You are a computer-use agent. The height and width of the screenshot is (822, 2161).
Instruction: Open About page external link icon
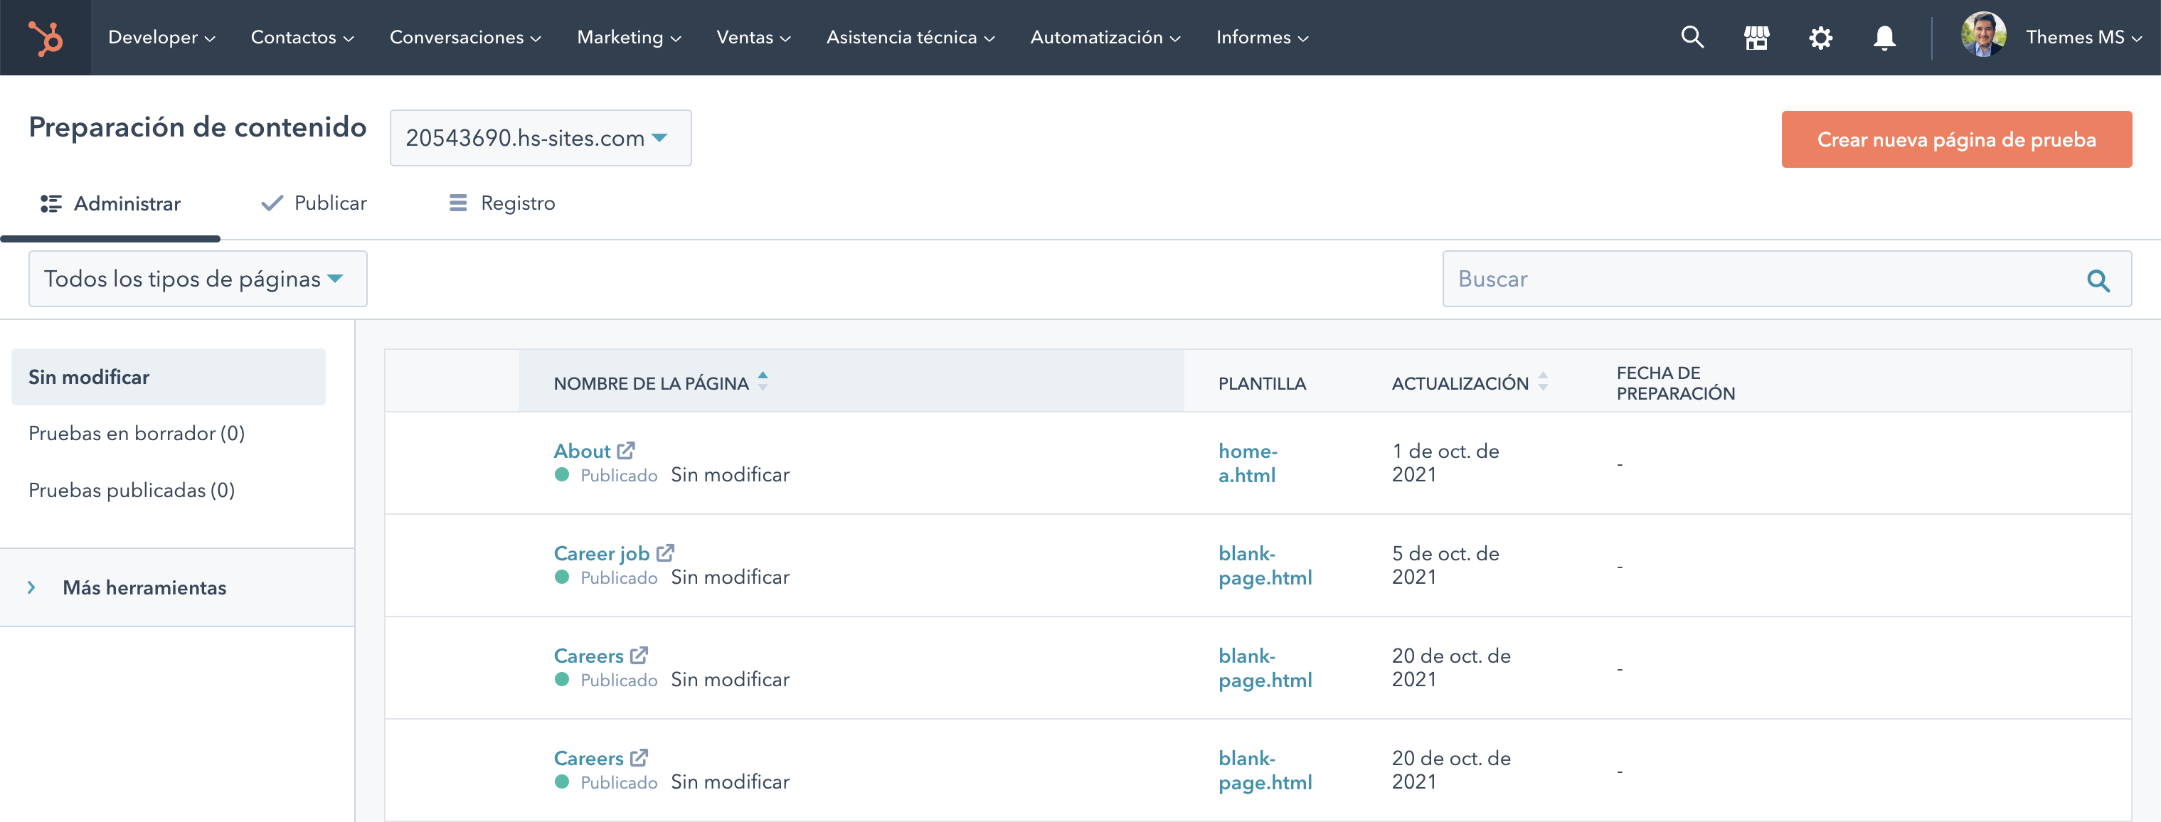point(626,450)
